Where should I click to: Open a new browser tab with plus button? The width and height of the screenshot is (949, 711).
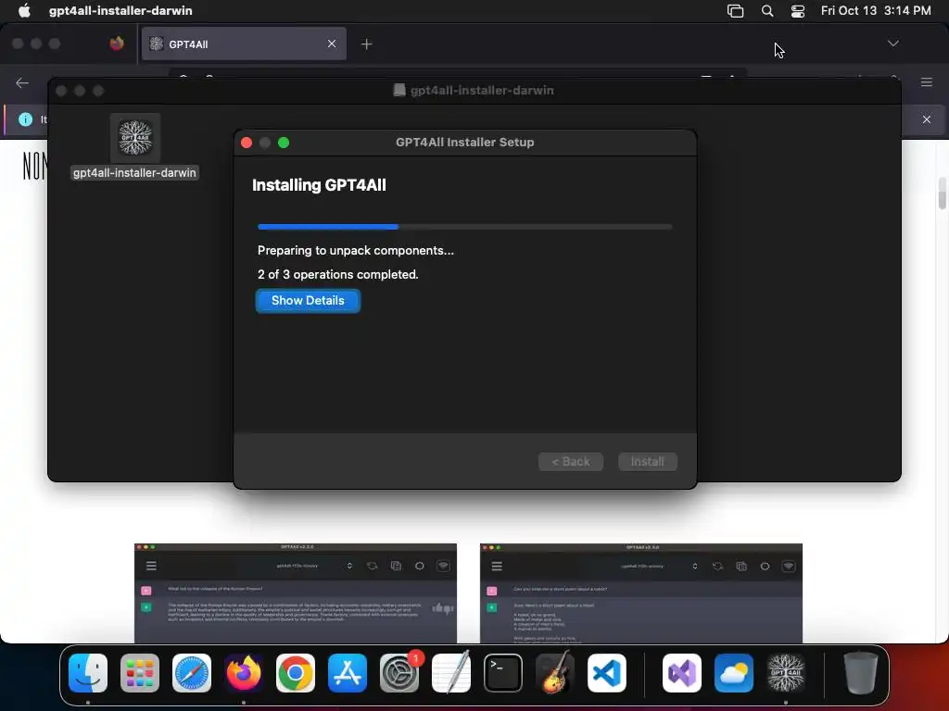(x=366, y=44)
